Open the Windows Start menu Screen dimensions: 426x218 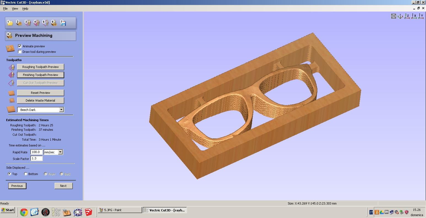coord(8,210)
